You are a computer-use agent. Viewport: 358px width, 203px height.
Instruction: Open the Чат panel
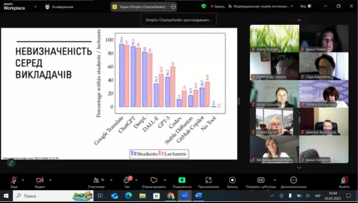(127, 180)
